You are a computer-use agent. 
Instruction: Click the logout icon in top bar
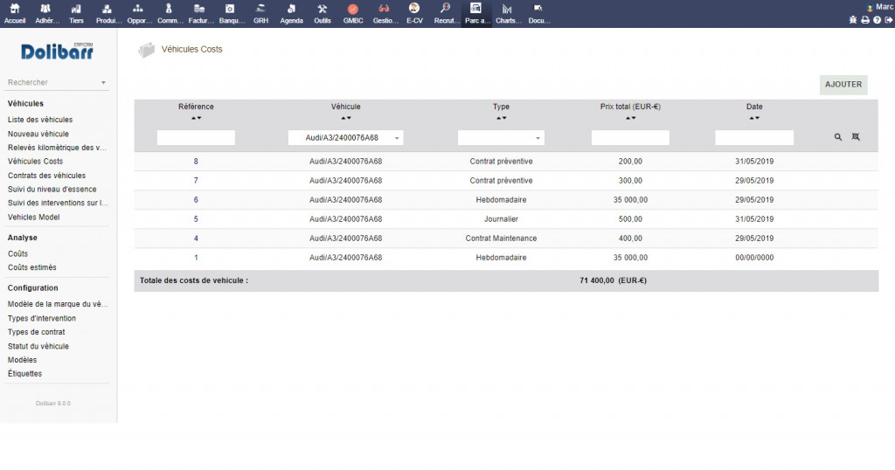coord(888,19)
